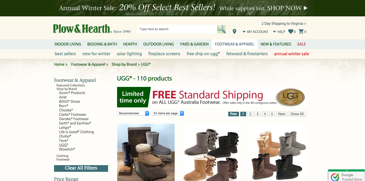Go to page 2 of results
The image size is (365, 181).
(x=250, y=114)
